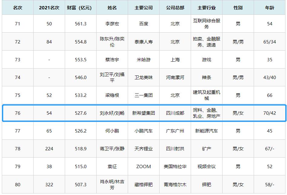Click the company cell 藏格钾肥
This screenshot has height=195, width=287.
[x=143, y=185]
